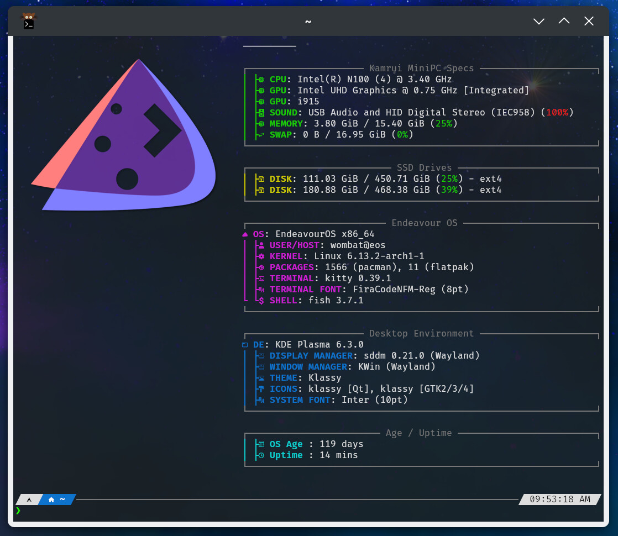
Task: Click the EndeavourOS logo image
Action: 124,134
